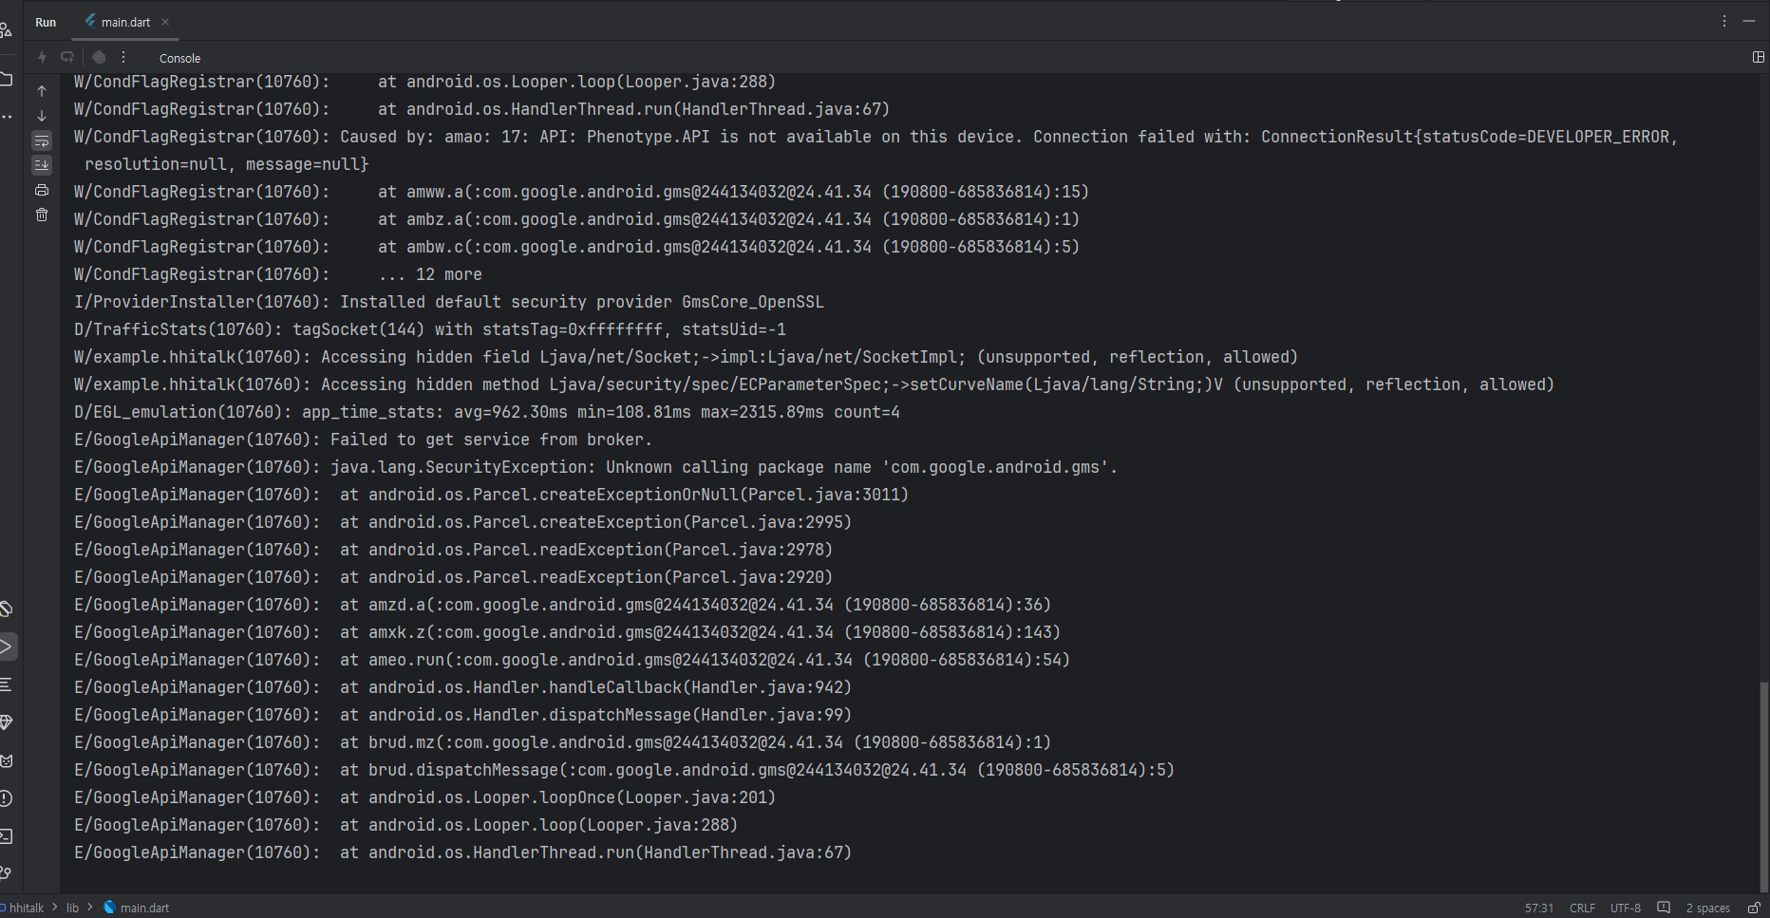
Task: Click the Flutter Hot Restart icon
Action: (x=67, y=57)
